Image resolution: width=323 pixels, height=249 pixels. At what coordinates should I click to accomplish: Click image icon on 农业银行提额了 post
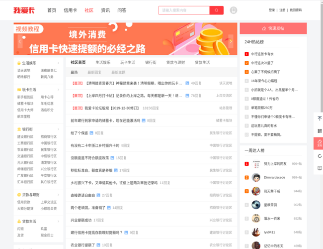click(98, 245)
